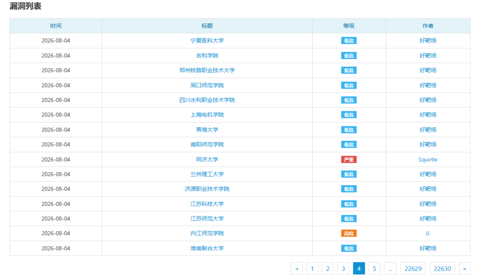Click the 低危 badge for 江苏师范大学
This screenshot has width=488, height=280.
(x=349, y=219)
